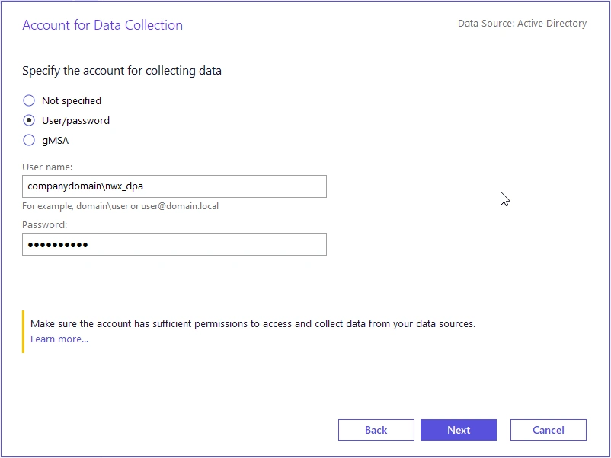Viewport: 611px width, 458px height.
Task: Click the "Password:" field label
Action: click(45, 224)
